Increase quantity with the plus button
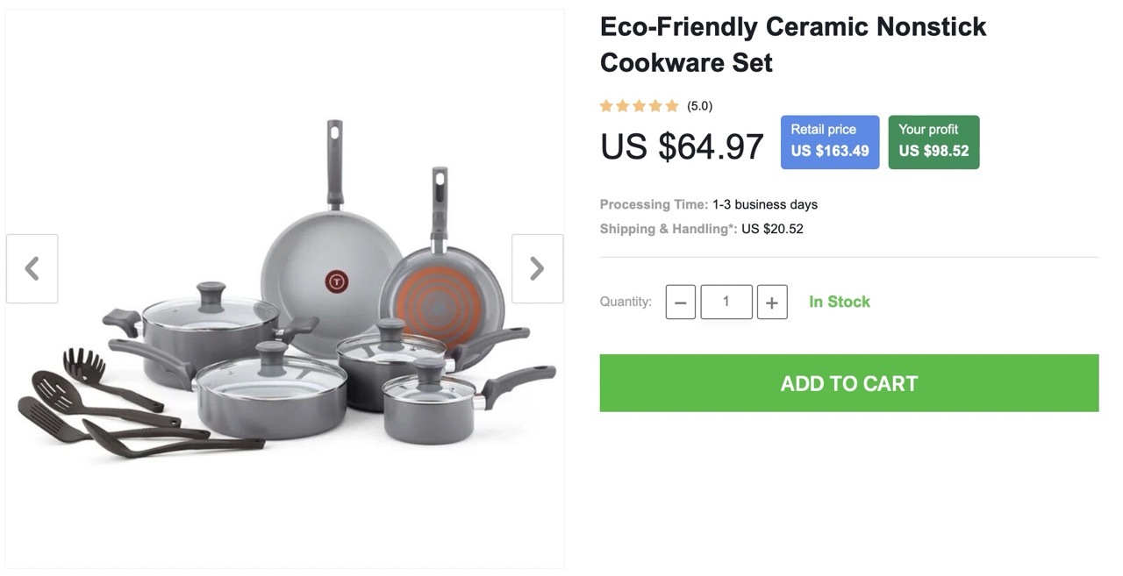 (x=771, y=302)
